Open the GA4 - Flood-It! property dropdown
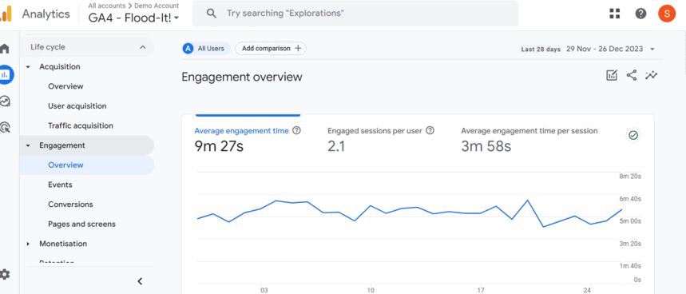Viewport: 686px width, 294px height. click(x=134, y=18)
